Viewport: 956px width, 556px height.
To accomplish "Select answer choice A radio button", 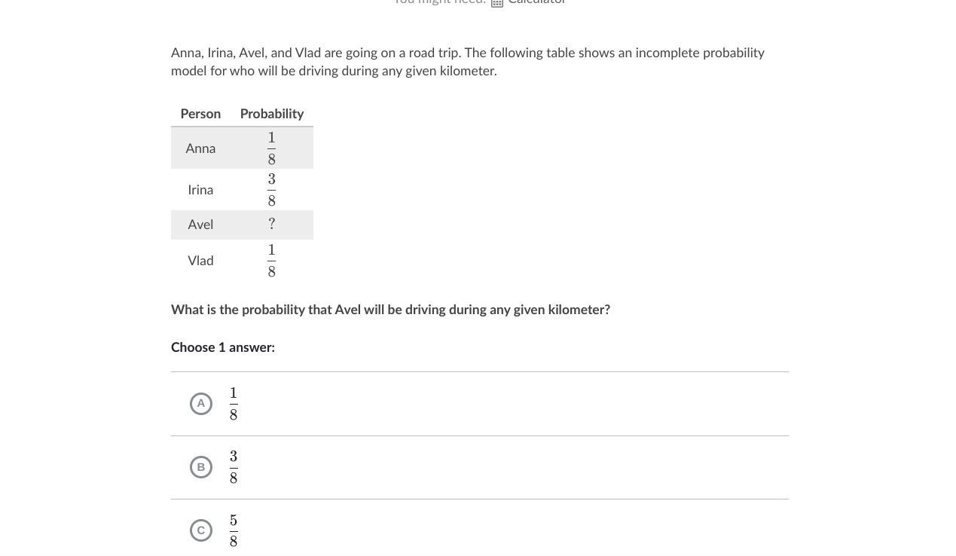I will pyautogui.click(x=201, y=404).
